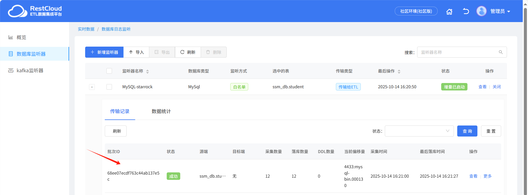Open kafka listener in sidebar
528x195 pixels.
pyautogui.click(x=30, y=71)
